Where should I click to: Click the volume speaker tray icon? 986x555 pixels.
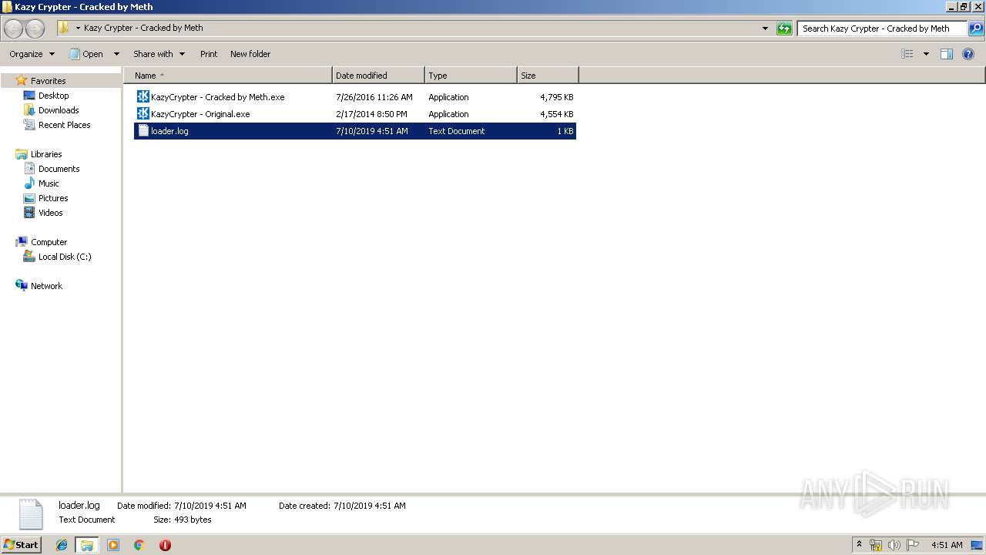pyautogui.click(x=894, y=545)
